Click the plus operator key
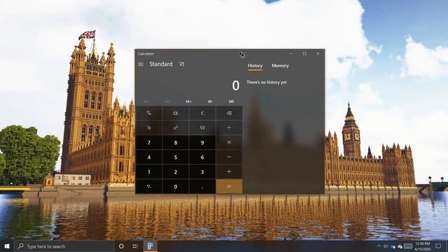The image size is (448, 252). (229, 171)
